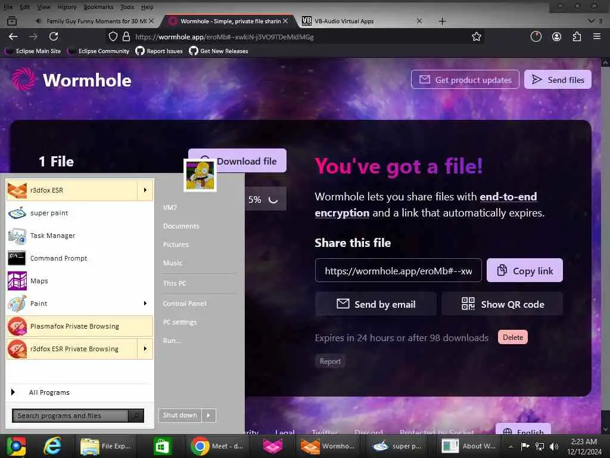The height and width of the screenshot is (458, 610).
Task: Open Maps from start menu
Action: coord(80,280)
